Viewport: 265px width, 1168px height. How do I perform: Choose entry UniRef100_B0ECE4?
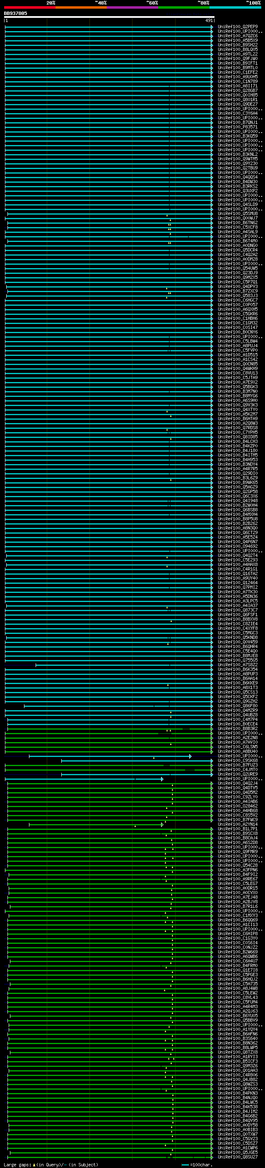coord(237,724)
